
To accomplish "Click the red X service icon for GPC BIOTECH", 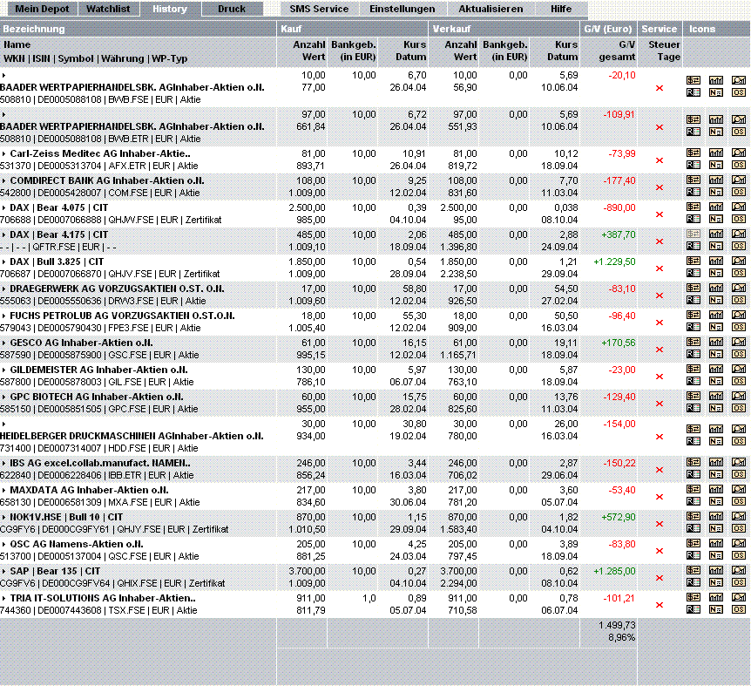I will coord(660,404).
